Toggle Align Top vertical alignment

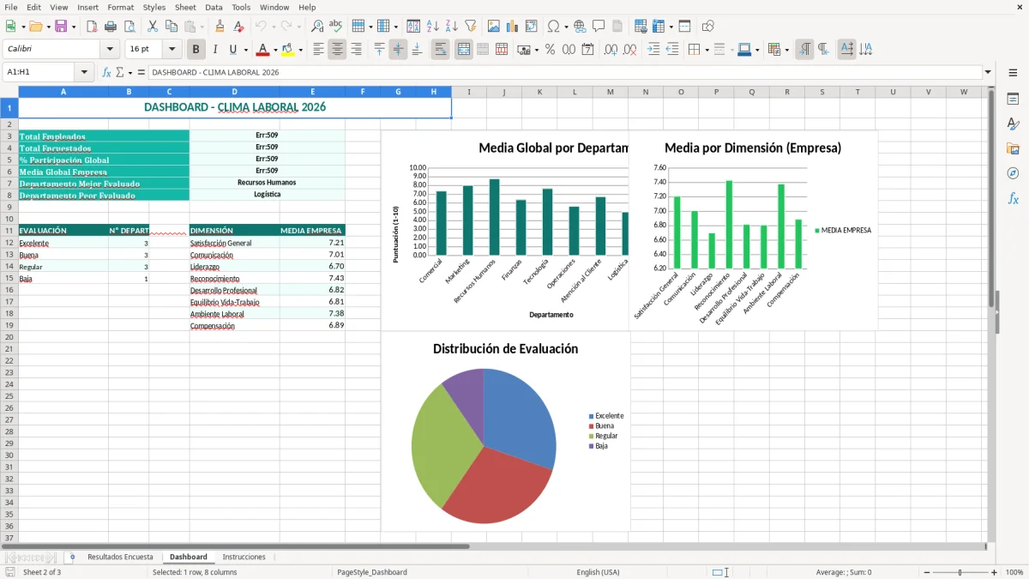[379, 50]
